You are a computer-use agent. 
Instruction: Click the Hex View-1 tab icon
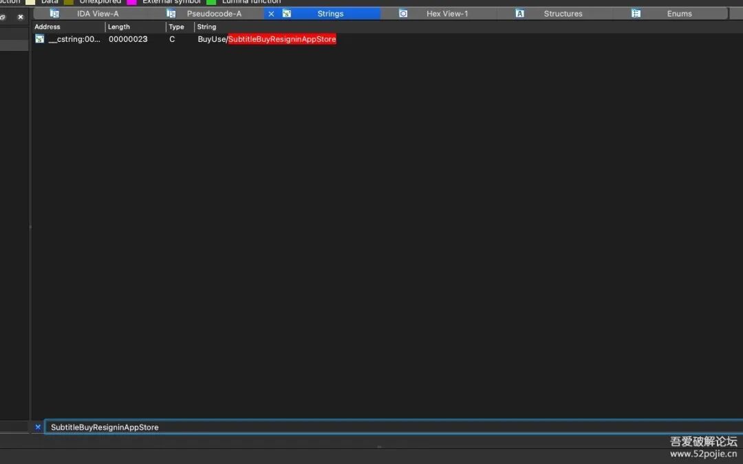(x=403, y=13)
